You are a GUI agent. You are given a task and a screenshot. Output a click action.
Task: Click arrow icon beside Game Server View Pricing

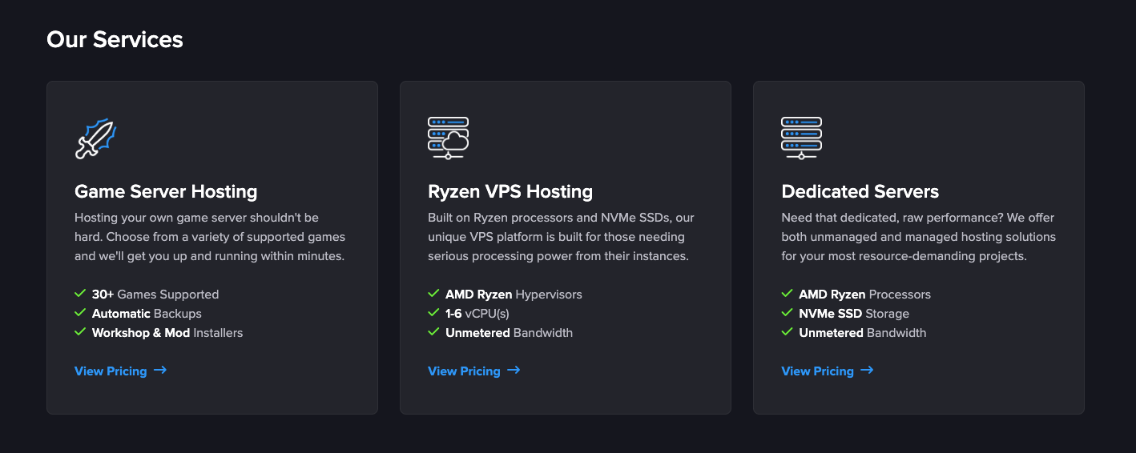tap(160, 371)
